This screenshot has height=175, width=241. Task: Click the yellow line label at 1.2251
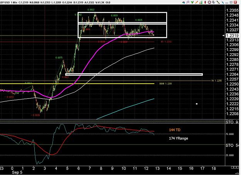165,84
